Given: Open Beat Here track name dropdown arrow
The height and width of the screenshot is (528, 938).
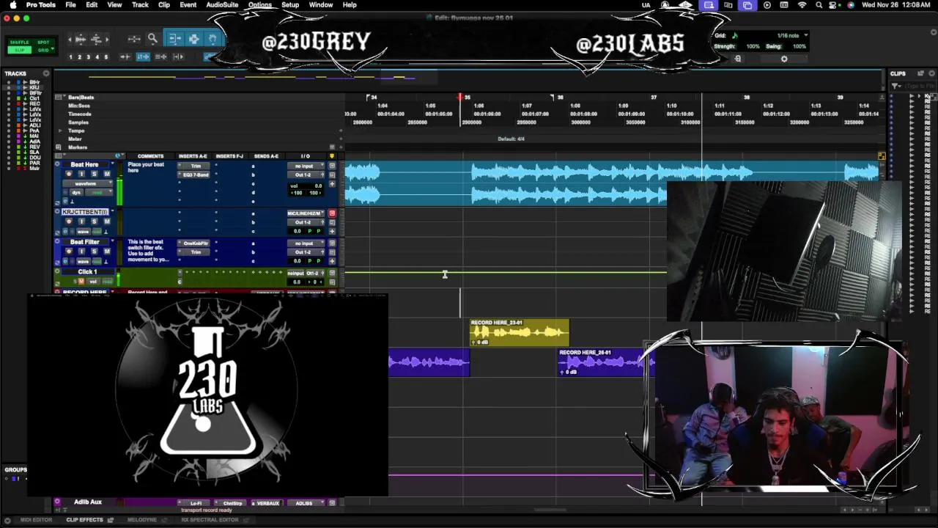Looking at the screenshot, I should pos(112,164).
